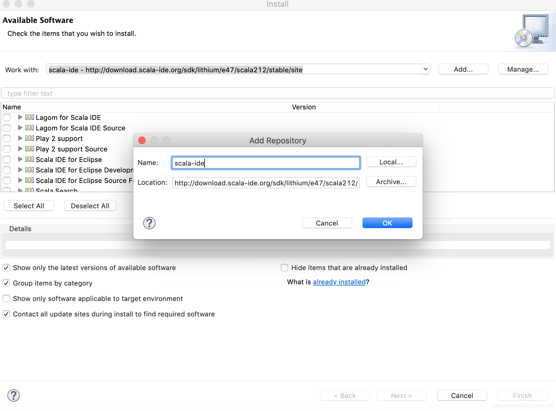556x411 pixels.
Task: Close the Add Repository dialog with red button
Action: pyautogui.click(x=142, y=140)
